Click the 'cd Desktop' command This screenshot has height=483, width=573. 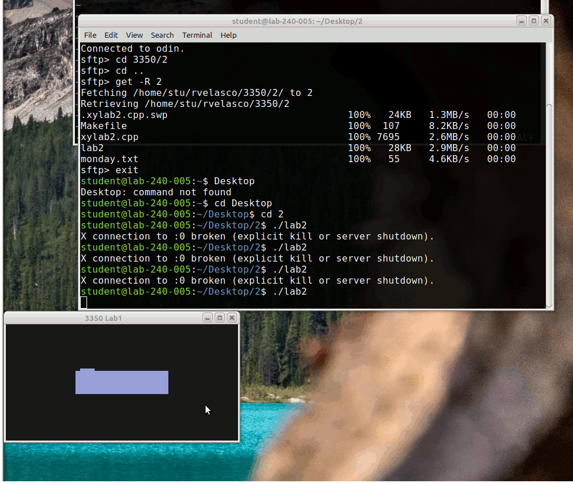point(243,203)
